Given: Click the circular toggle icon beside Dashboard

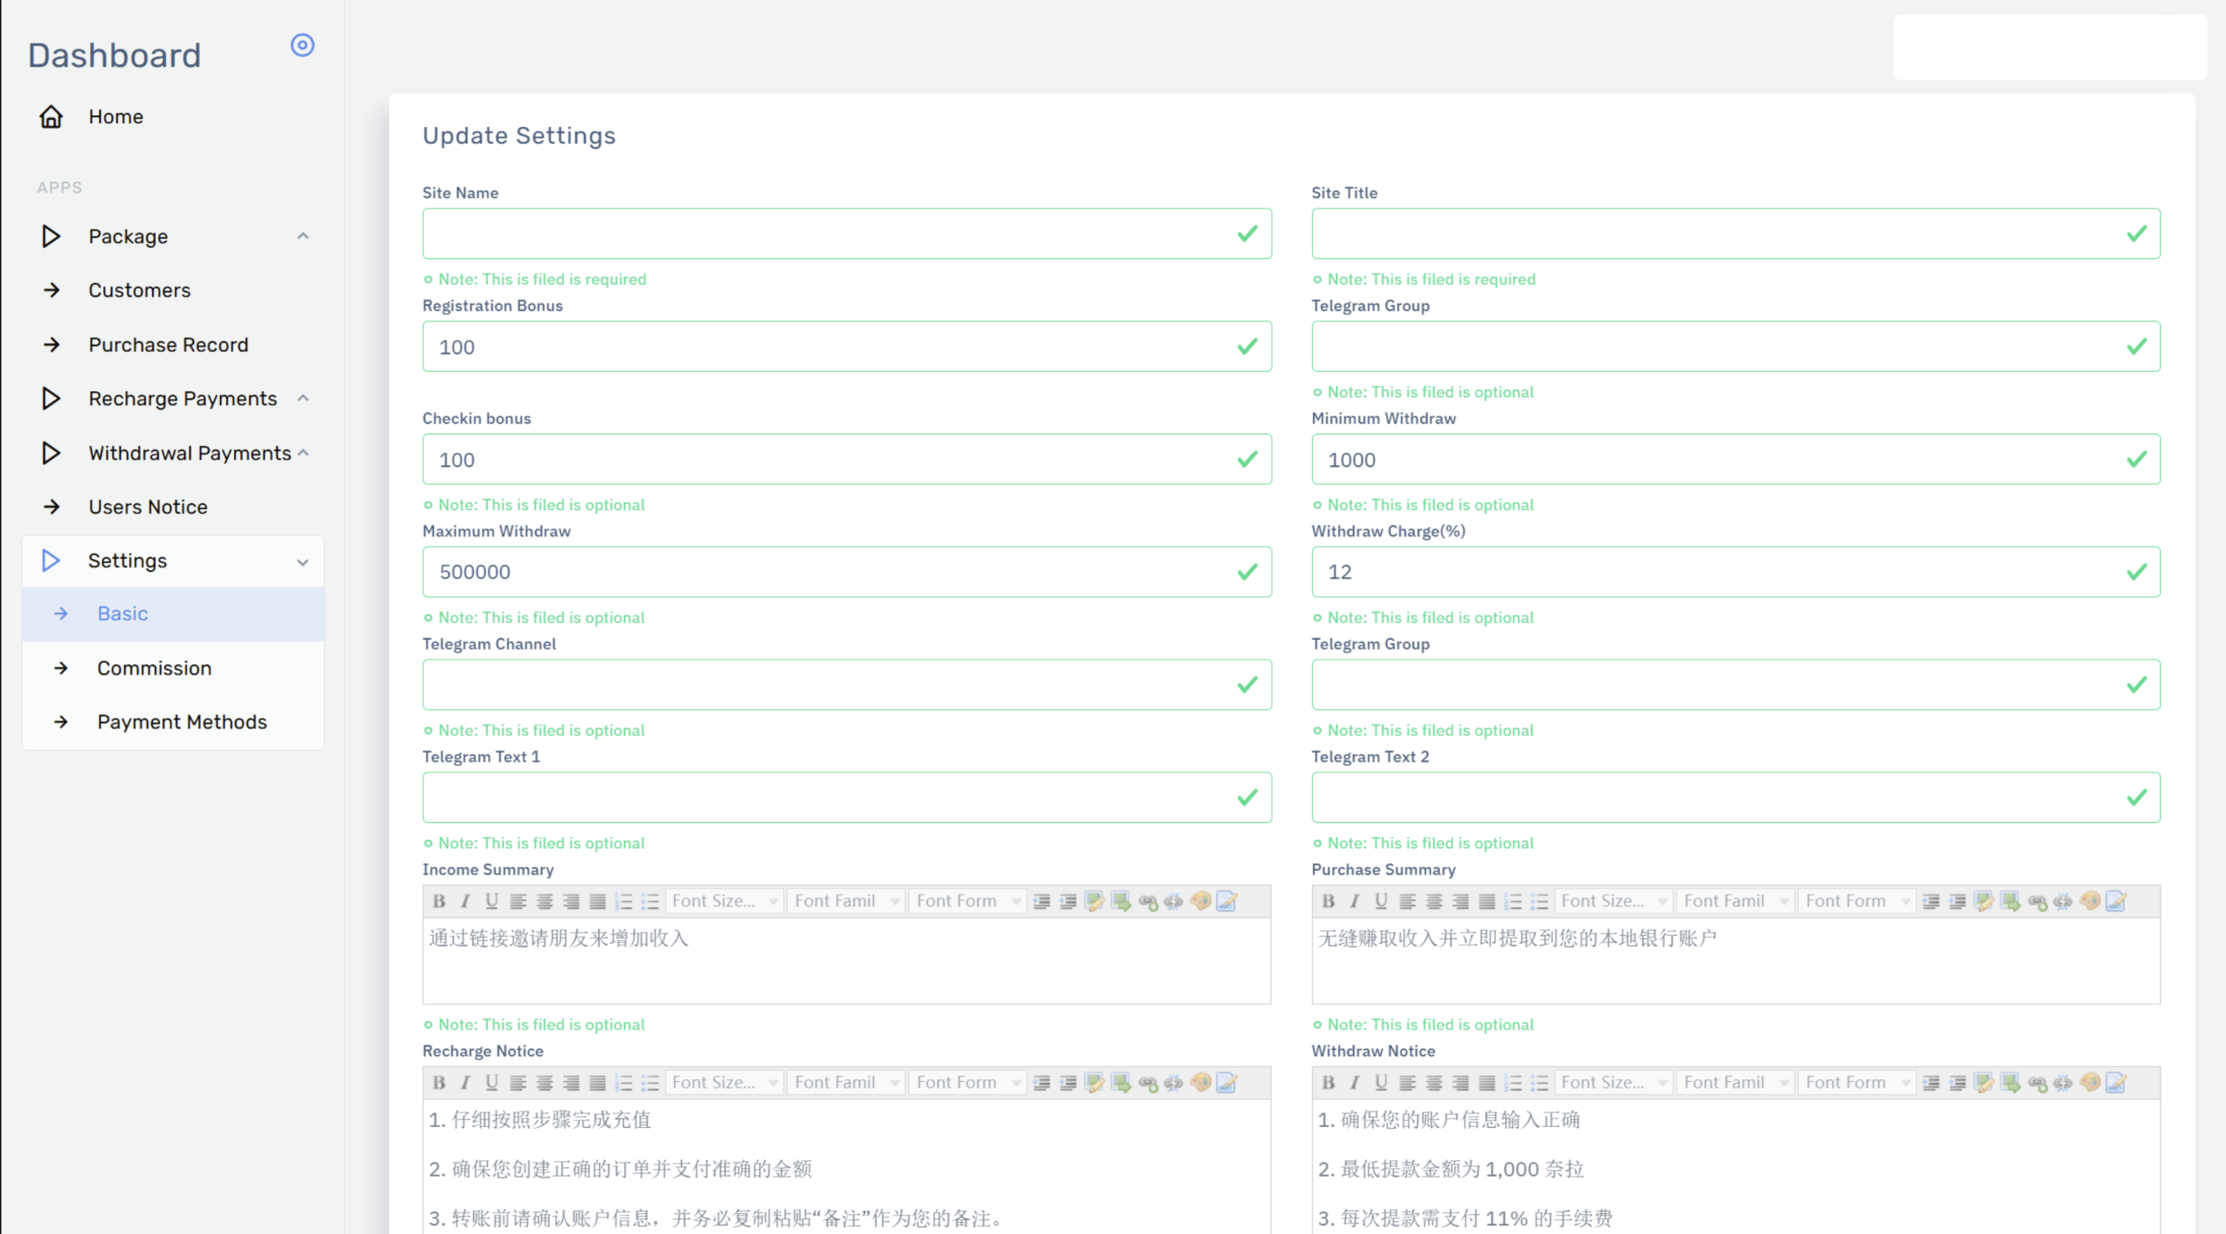Looking at the screenshot, I should click(302, 45).
